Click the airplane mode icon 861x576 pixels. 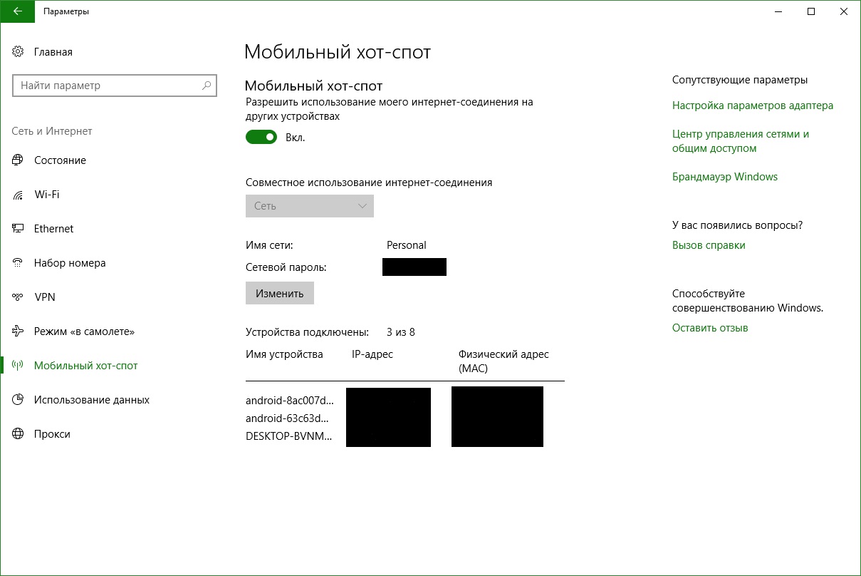[x=19, y=331]
